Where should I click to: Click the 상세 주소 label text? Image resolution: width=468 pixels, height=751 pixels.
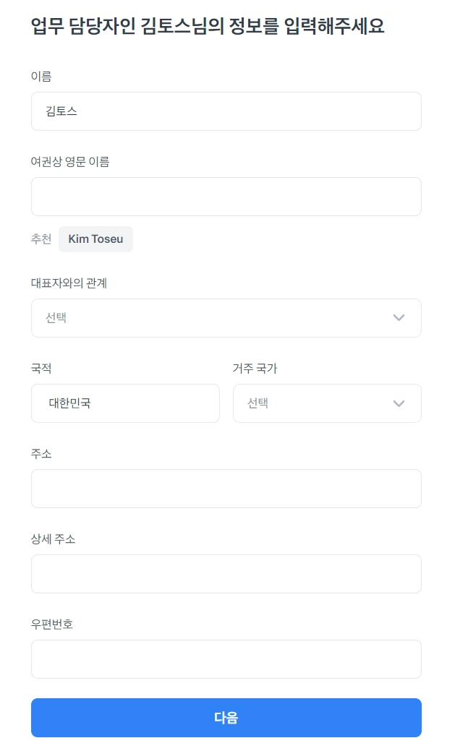click(53, 539)
